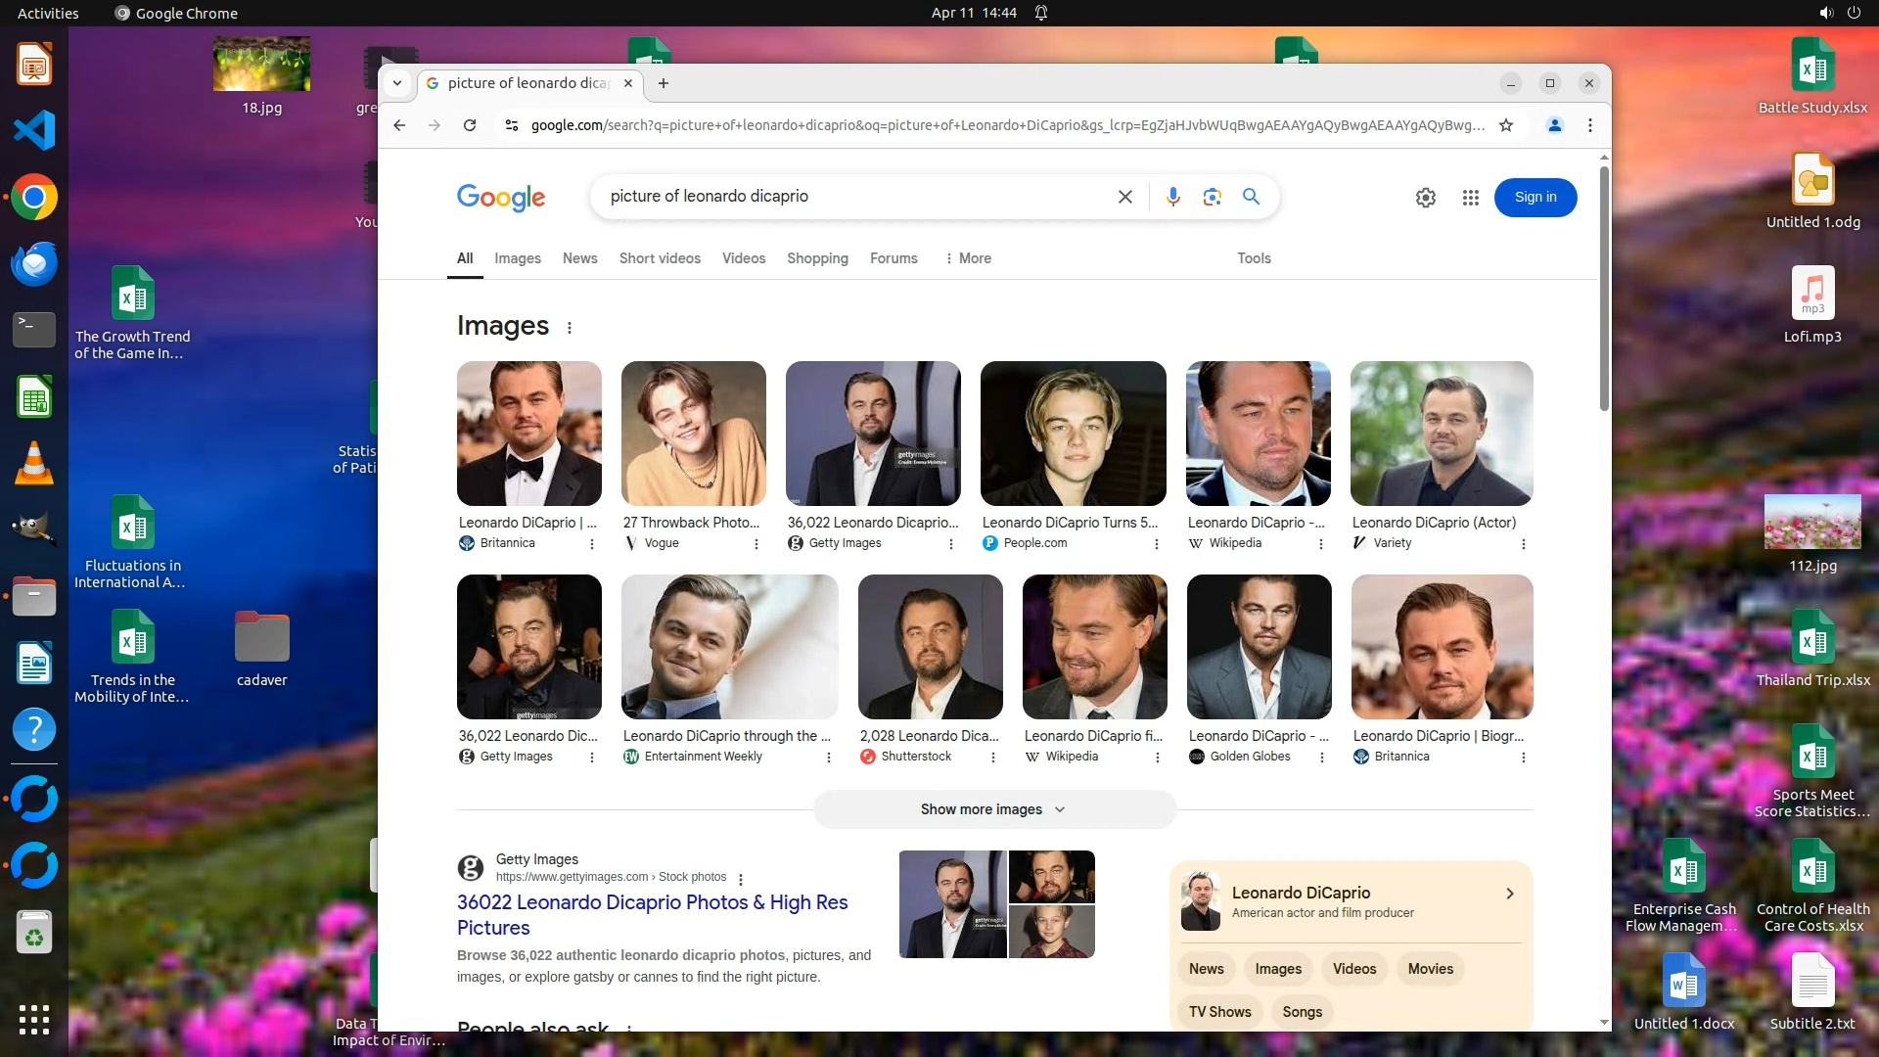Open Thunderbird from the Ubuntu dock
The image size is (1879, 1057).
pos(34,263)
